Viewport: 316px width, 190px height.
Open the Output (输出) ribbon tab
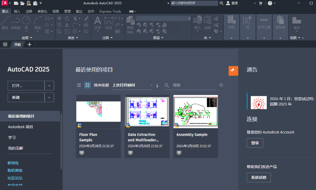point(79,11)
